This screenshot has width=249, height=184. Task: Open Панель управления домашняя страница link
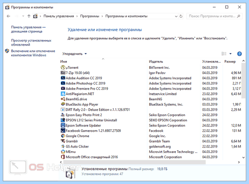[x=28, y=29]
